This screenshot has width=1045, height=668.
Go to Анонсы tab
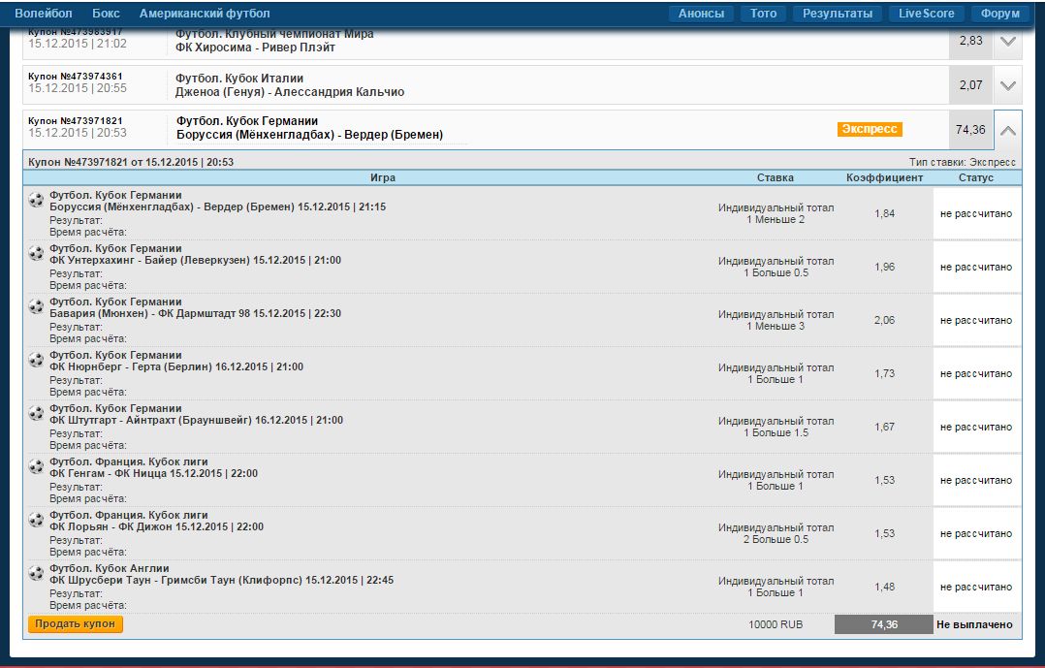[x=701, y=14]
